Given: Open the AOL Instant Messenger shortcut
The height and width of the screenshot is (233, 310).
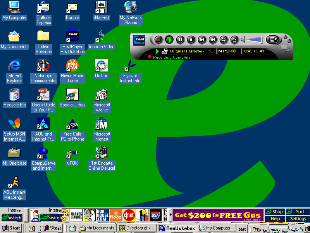Looking at the screenshot, I should (x=14, y=188).
